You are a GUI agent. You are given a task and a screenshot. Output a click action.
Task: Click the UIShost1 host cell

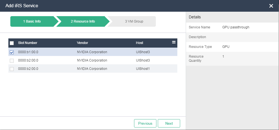point(143,69)
